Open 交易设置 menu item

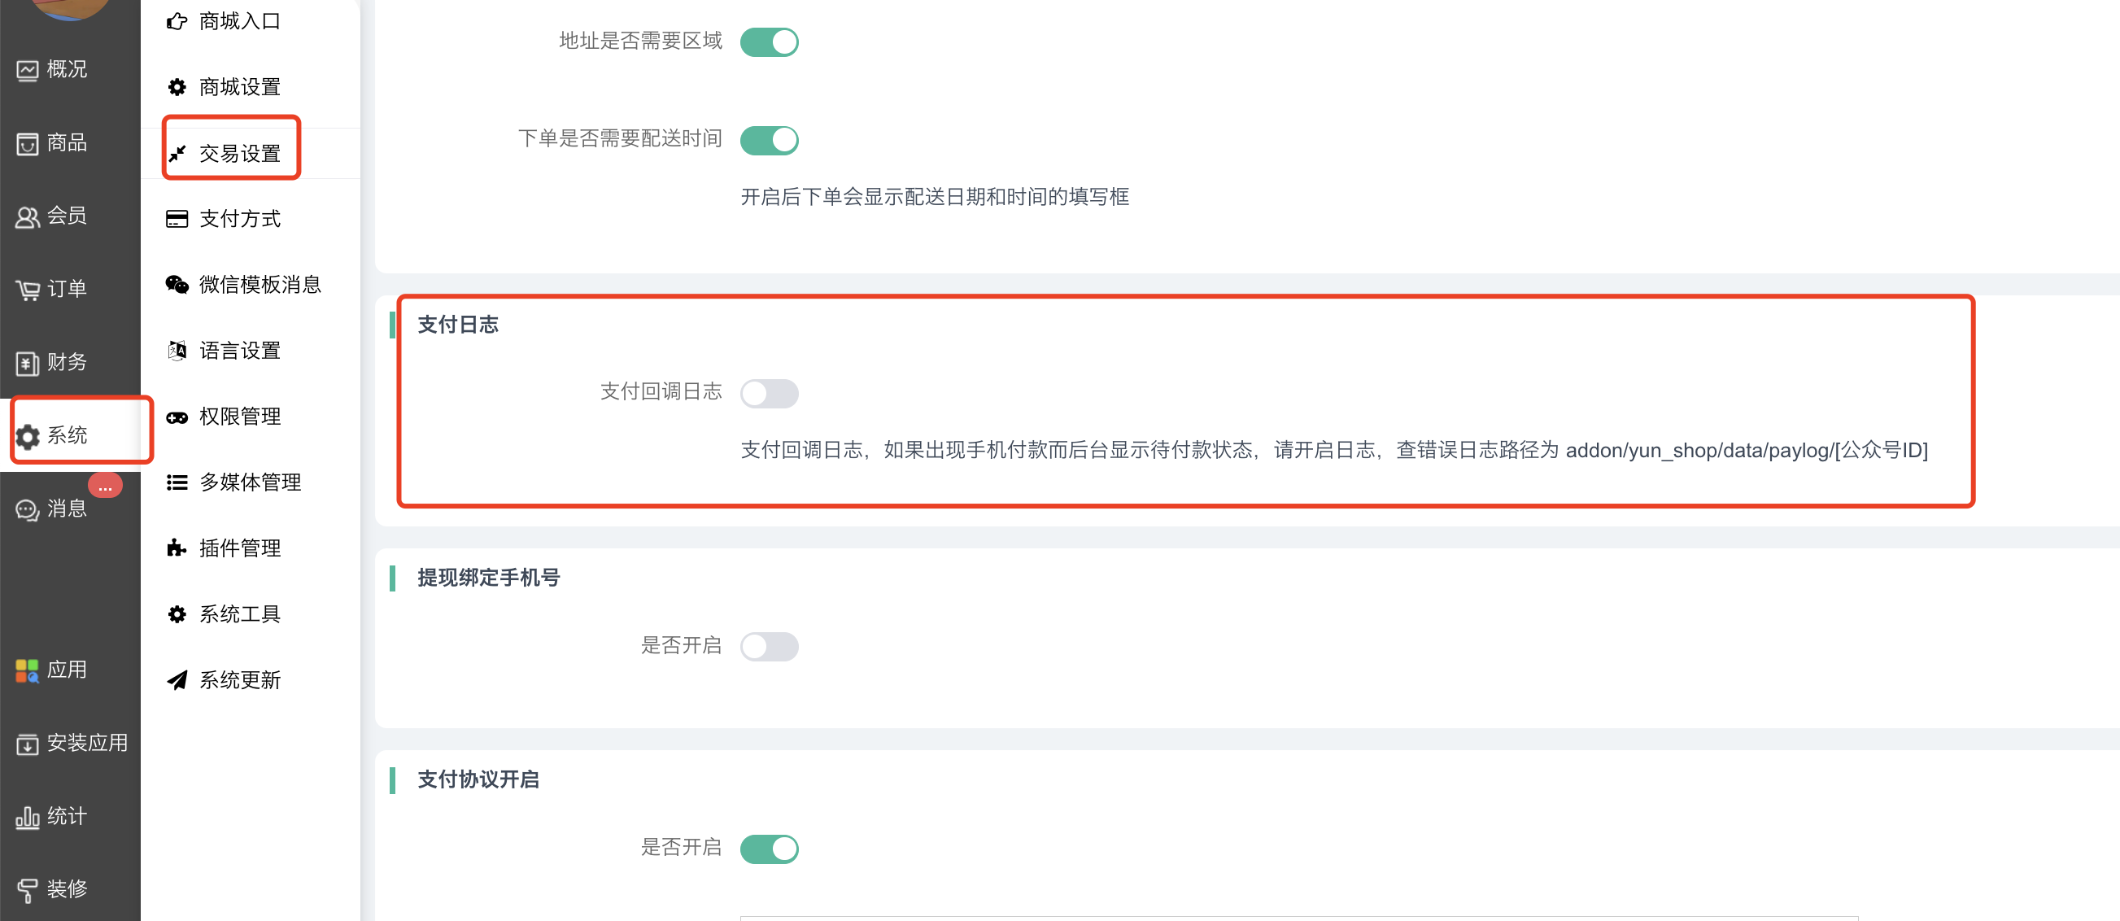(x=238, y=153)
